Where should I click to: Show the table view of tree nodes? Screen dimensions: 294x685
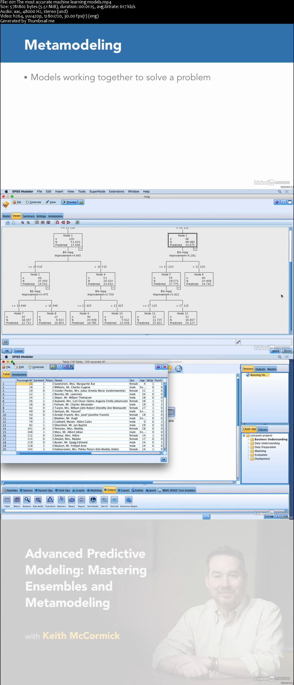tap(37, 222)
